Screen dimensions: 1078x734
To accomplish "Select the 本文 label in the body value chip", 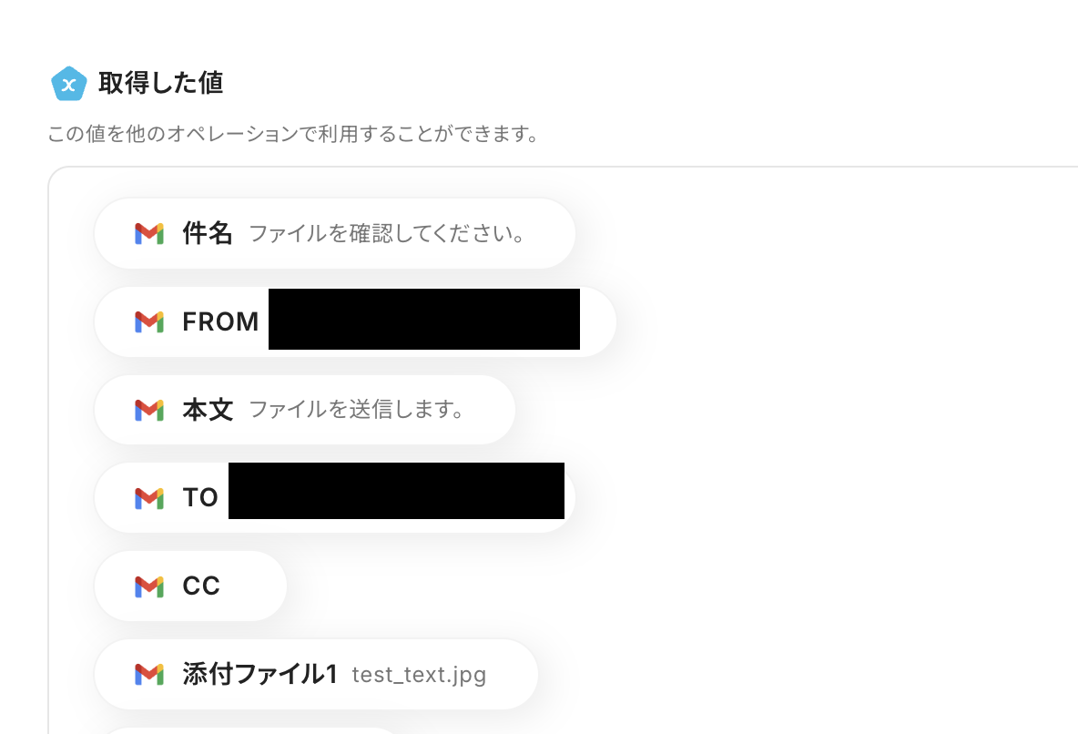I will (208, 410).
